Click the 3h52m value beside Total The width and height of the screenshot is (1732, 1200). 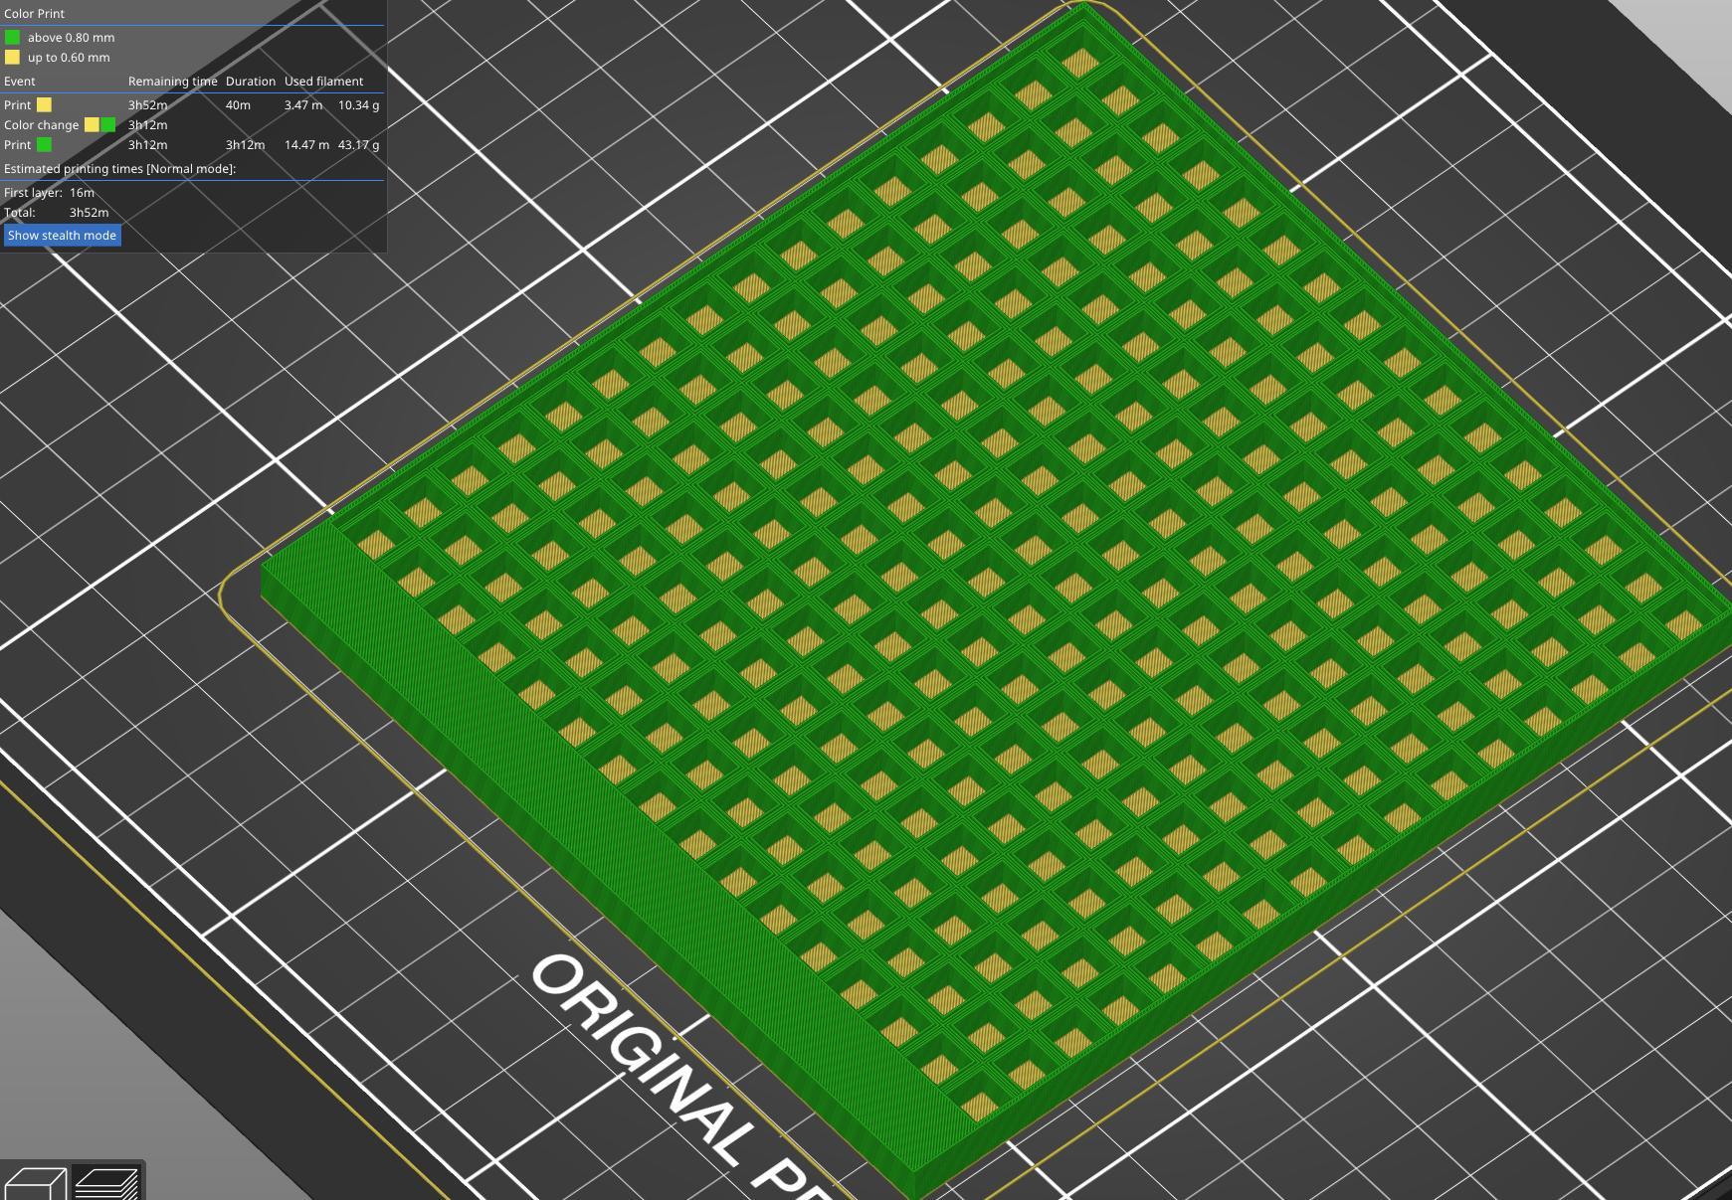click(89, 213)
